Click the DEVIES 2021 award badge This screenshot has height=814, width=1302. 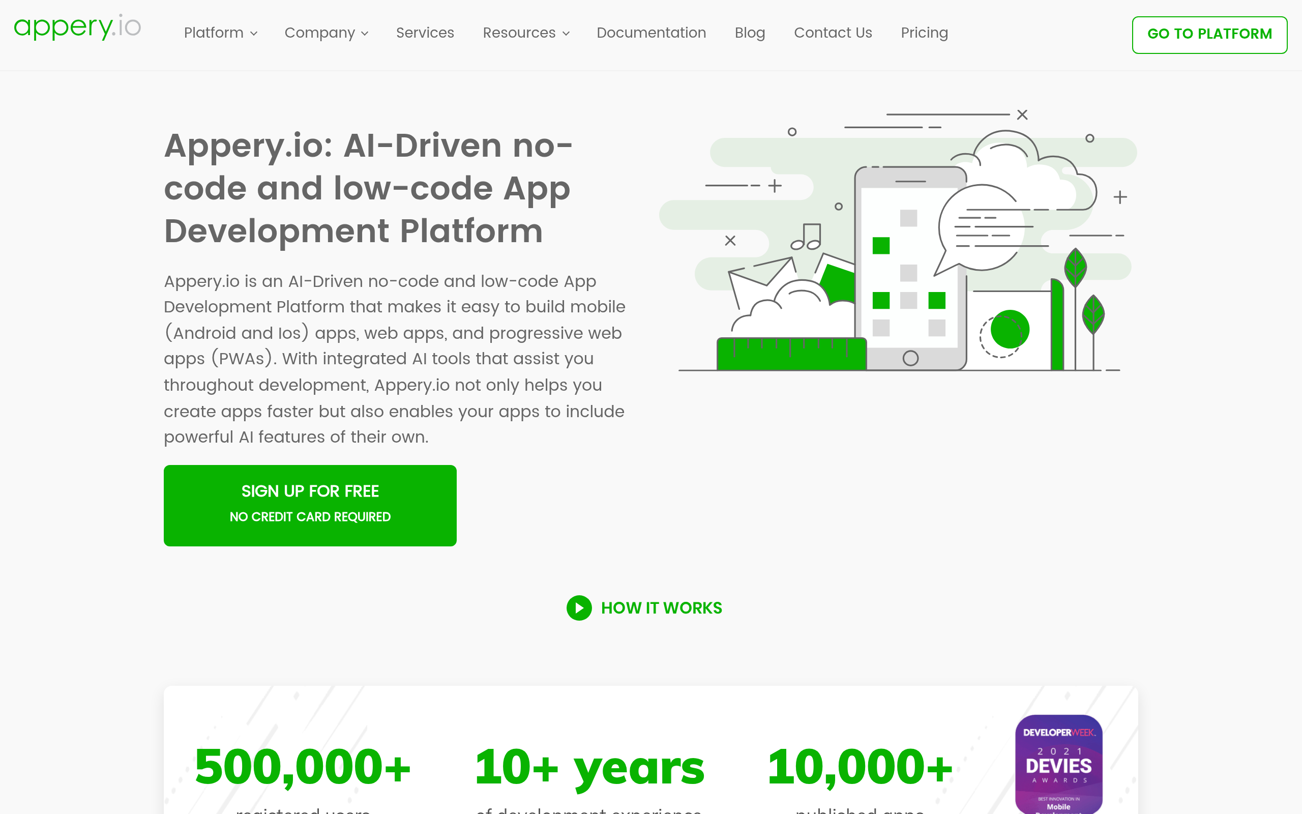pos(1058,765)
